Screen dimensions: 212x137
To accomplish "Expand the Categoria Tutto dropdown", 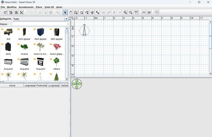I will [x=66, y=19].
